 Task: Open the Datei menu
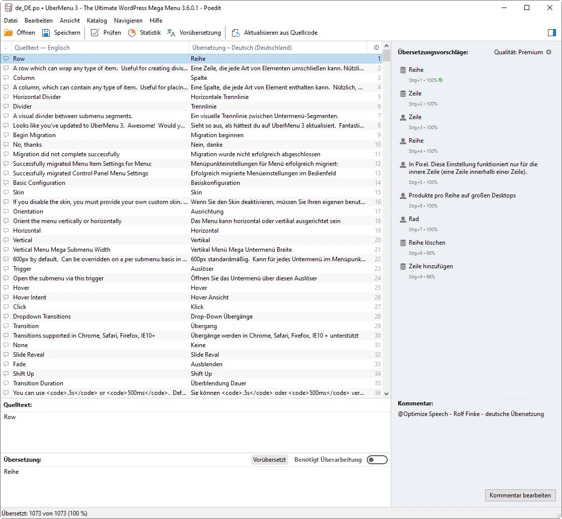11,21
